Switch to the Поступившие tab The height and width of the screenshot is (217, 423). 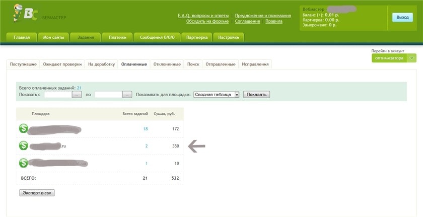point(23,64)
